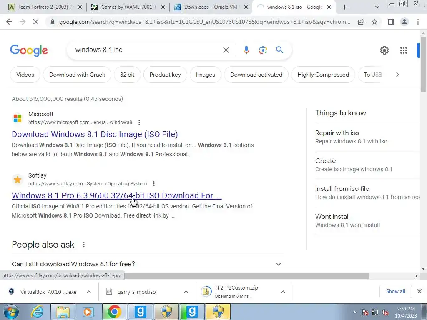
Task: Open a new tab with plus
Action: [345, 7]
